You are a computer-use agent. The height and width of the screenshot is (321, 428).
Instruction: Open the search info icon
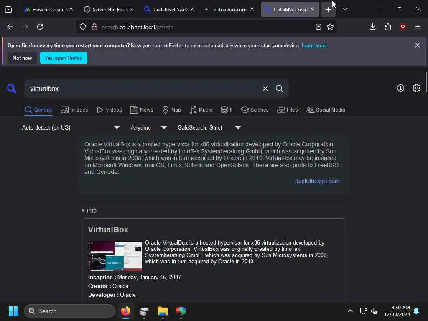[x=400, y=88]
